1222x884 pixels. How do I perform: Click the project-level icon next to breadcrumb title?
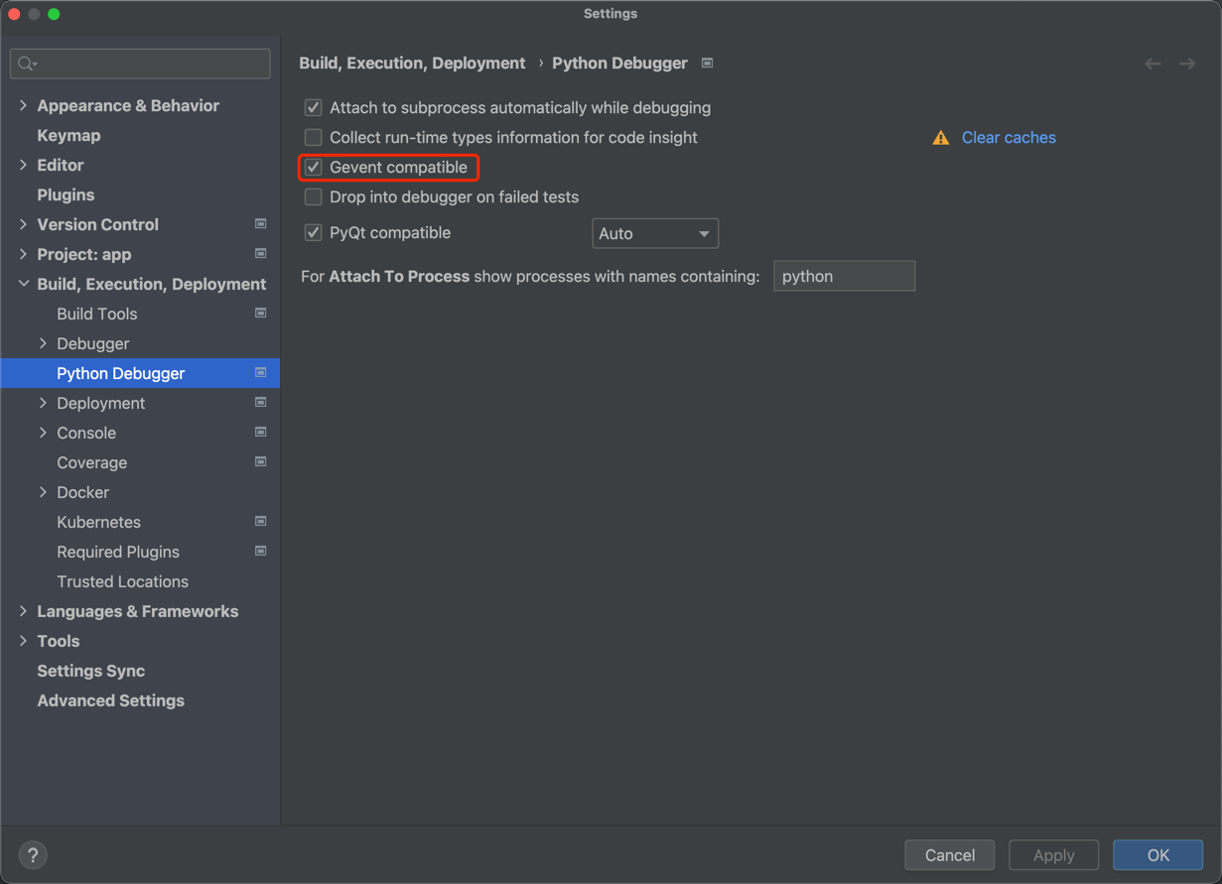pos(707,63)
